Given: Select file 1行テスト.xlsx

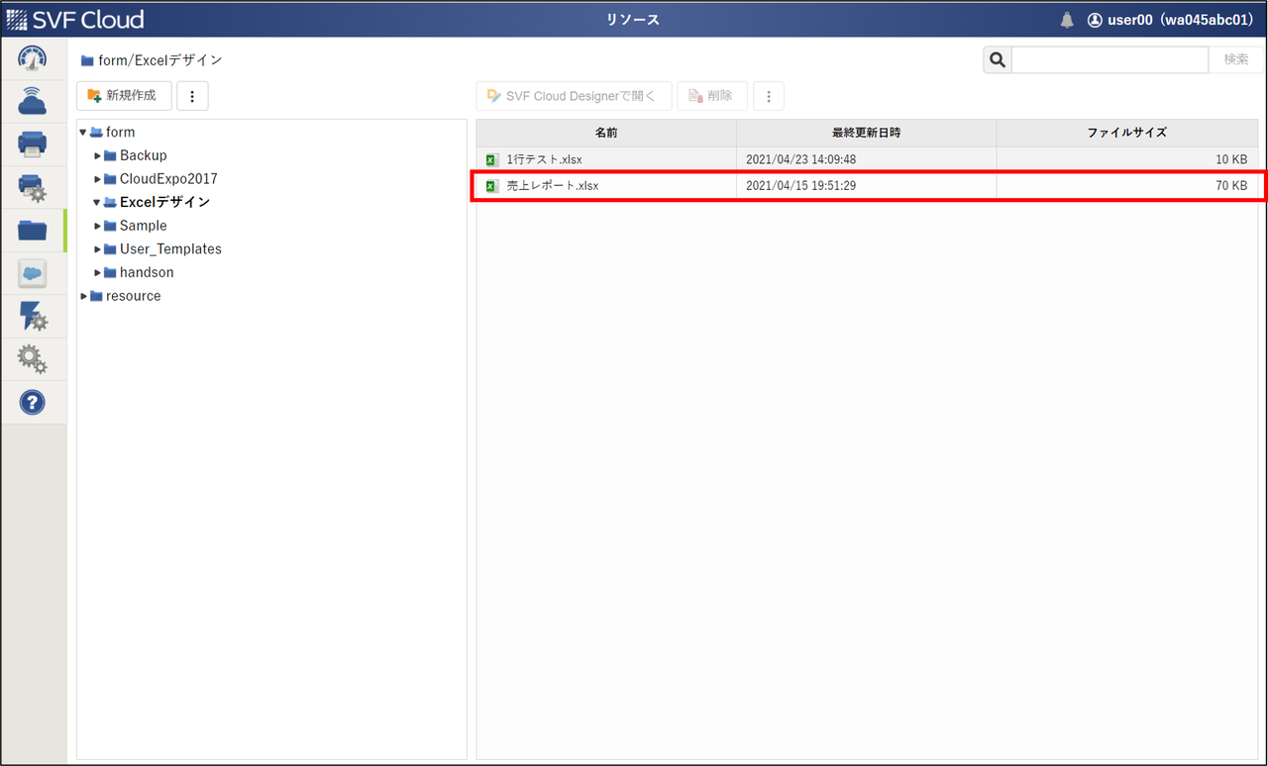Looking at the screenshot, I should click(x=545, y=159).
